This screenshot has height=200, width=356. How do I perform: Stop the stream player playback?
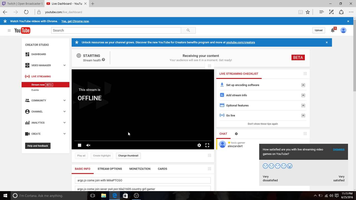click(x=80, y=145)
